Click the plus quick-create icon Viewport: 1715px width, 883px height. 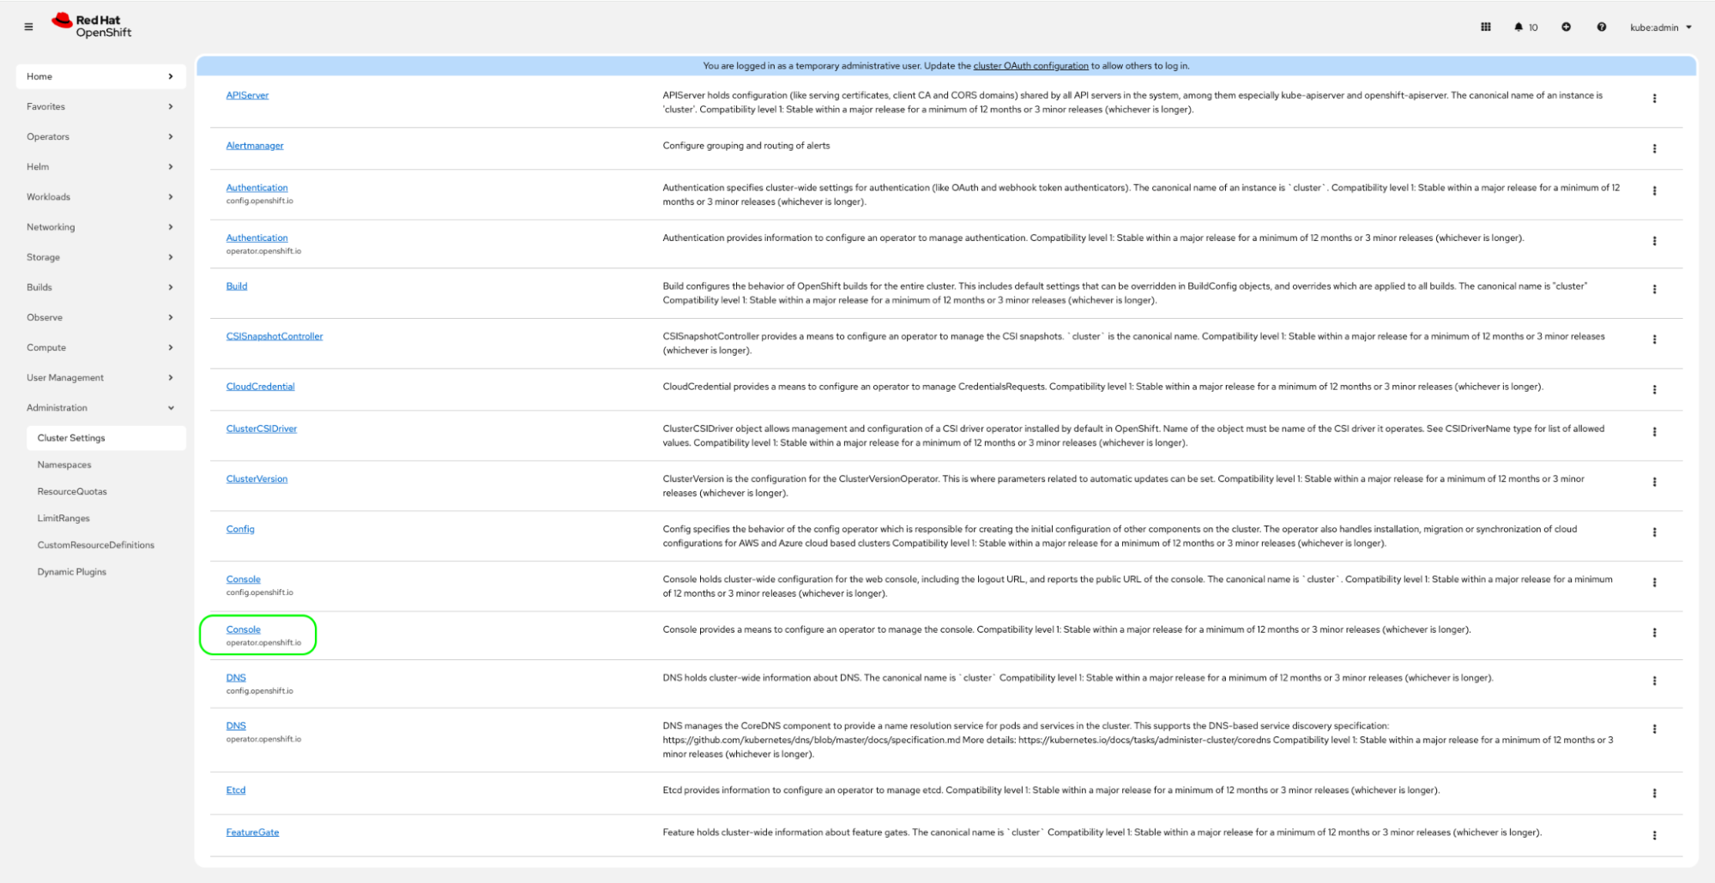coord(1566,27)
